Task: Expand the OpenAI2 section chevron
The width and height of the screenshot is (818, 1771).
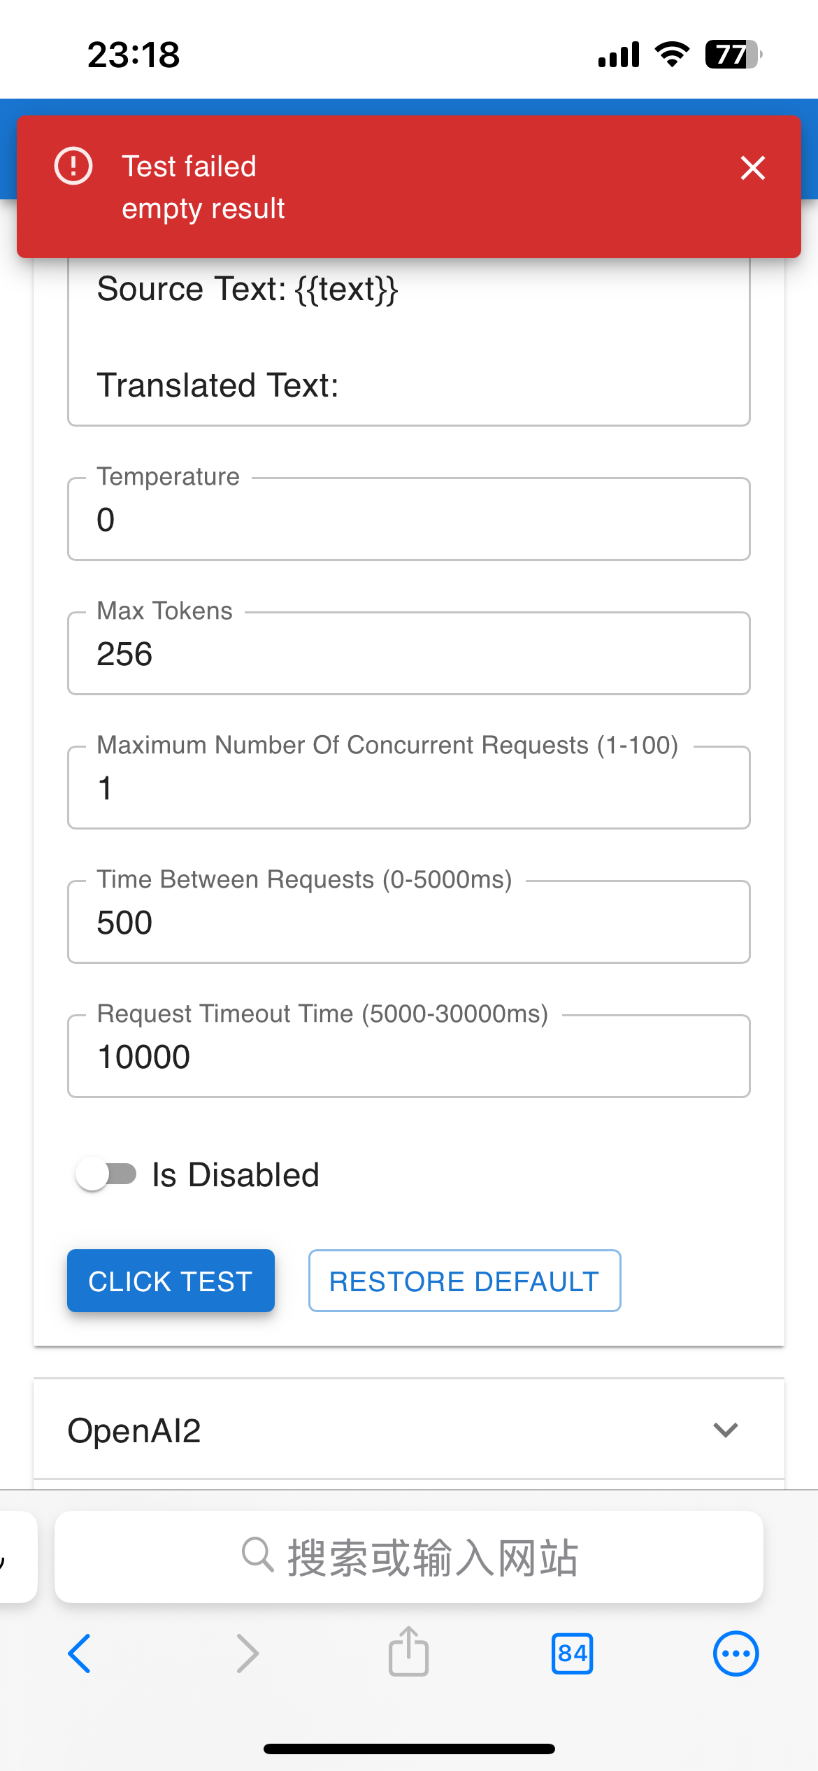Action: click(x=726, y=1430)
